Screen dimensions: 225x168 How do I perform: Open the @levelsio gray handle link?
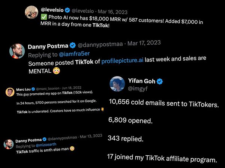82,11
